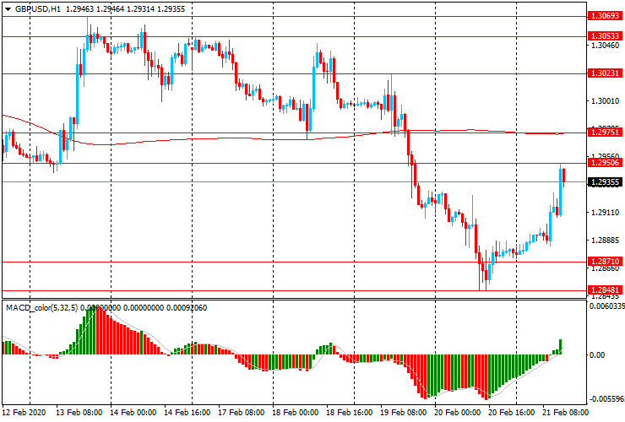Select the 1.29506 level price label
625x422 pixels.
[605, 163]
